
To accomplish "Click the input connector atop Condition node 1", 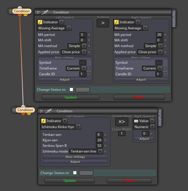I will [x=20, y=7].
